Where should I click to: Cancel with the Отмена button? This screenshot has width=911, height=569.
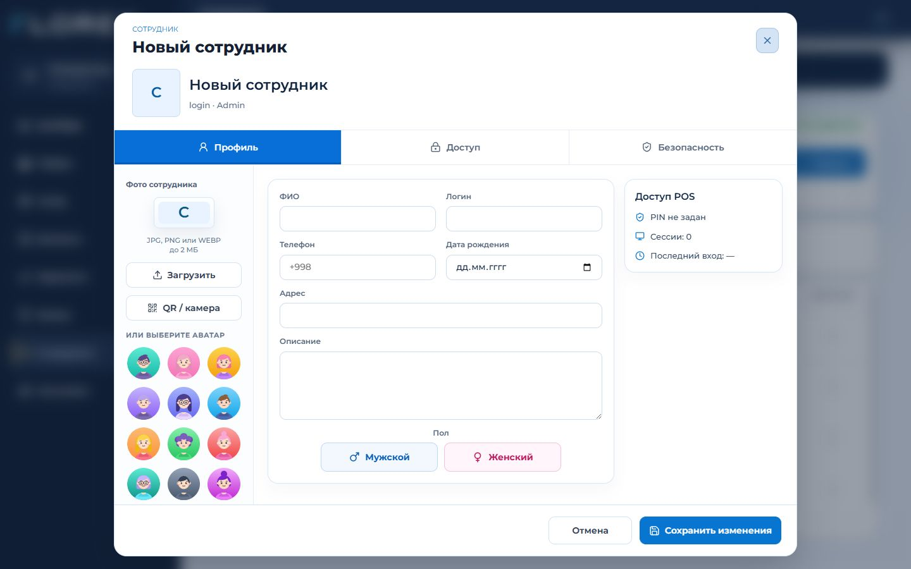click(x=590, y=530)
